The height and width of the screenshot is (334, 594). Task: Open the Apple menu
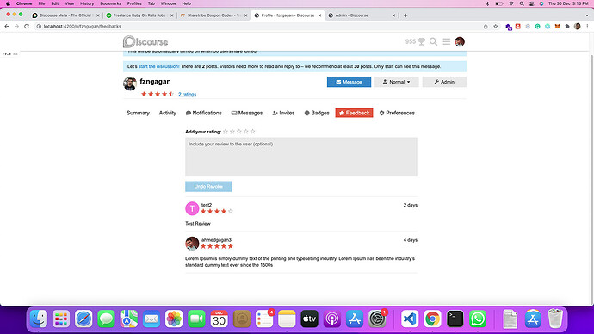8,3
